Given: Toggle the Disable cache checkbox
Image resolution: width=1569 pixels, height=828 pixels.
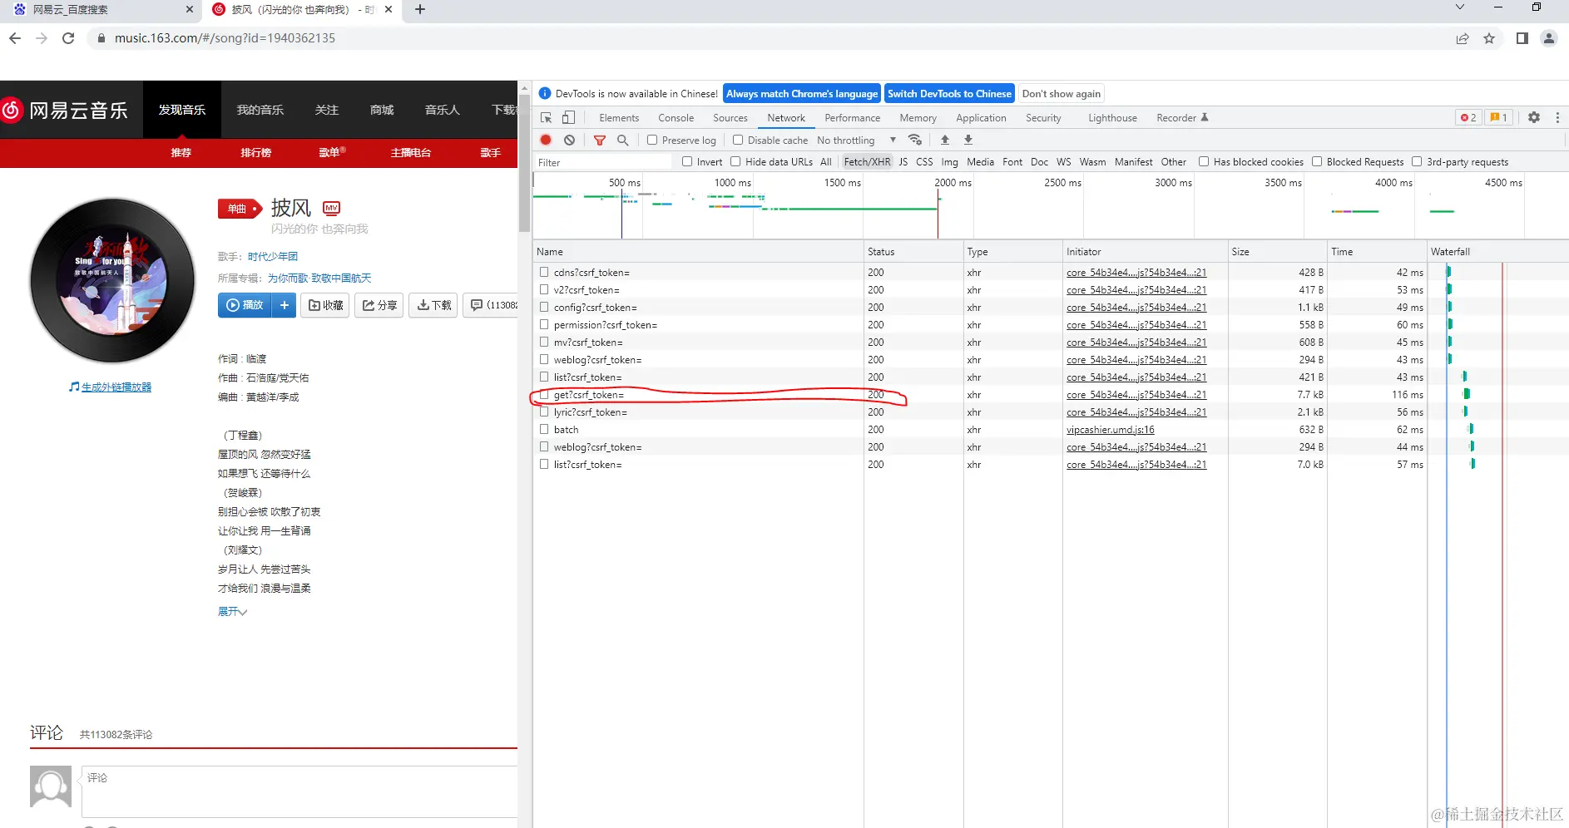Looking at the screenshot, I should 737,140.
